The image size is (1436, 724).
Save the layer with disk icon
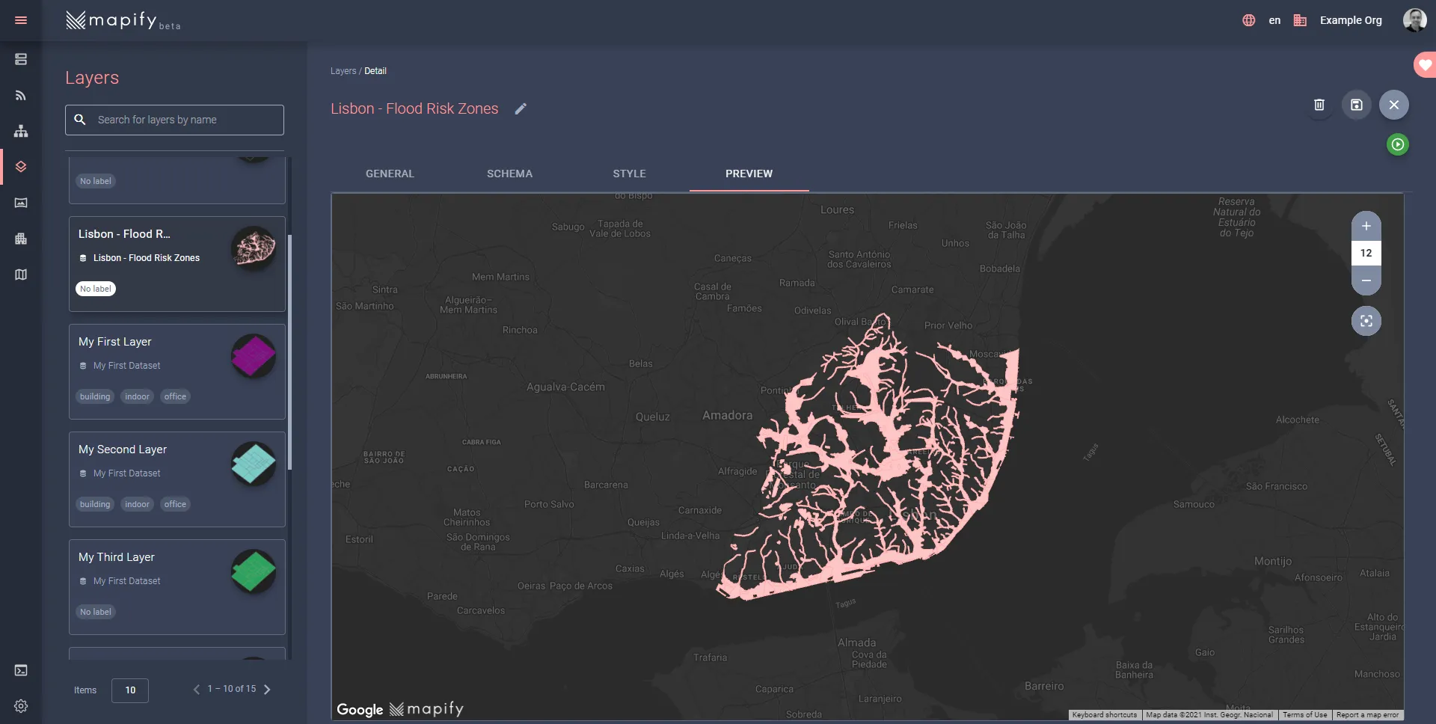(1357, 105)
